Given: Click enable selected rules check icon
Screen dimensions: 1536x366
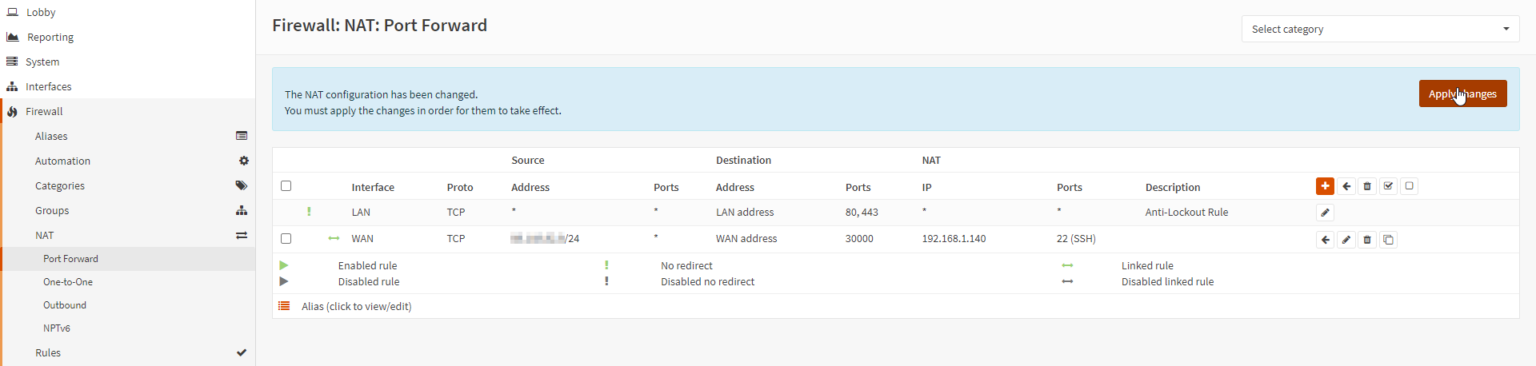Looking at the screenshot, I should (1389, 186).
